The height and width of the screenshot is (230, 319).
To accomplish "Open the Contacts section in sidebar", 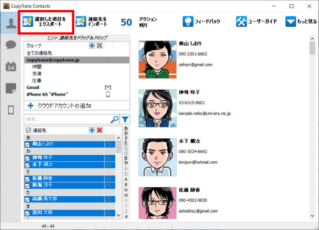I will tap(11, 23).
